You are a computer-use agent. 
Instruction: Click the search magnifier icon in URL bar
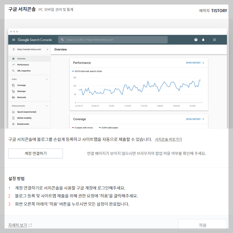pyautogui.click(x=62, y=40)
